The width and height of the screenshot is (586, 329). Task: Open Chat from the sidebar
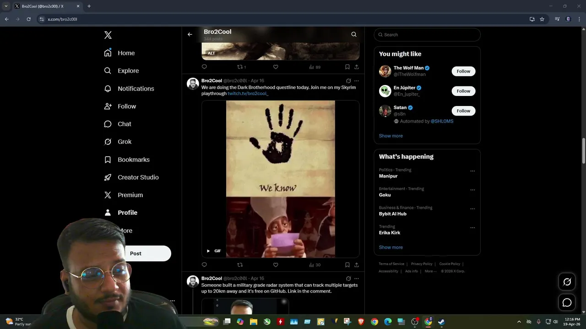coord(118,124)
